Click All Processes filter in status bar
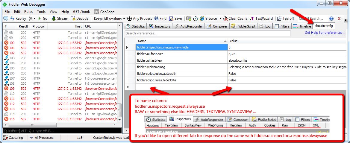Screen dimensions: 350x143 point(41,138)
